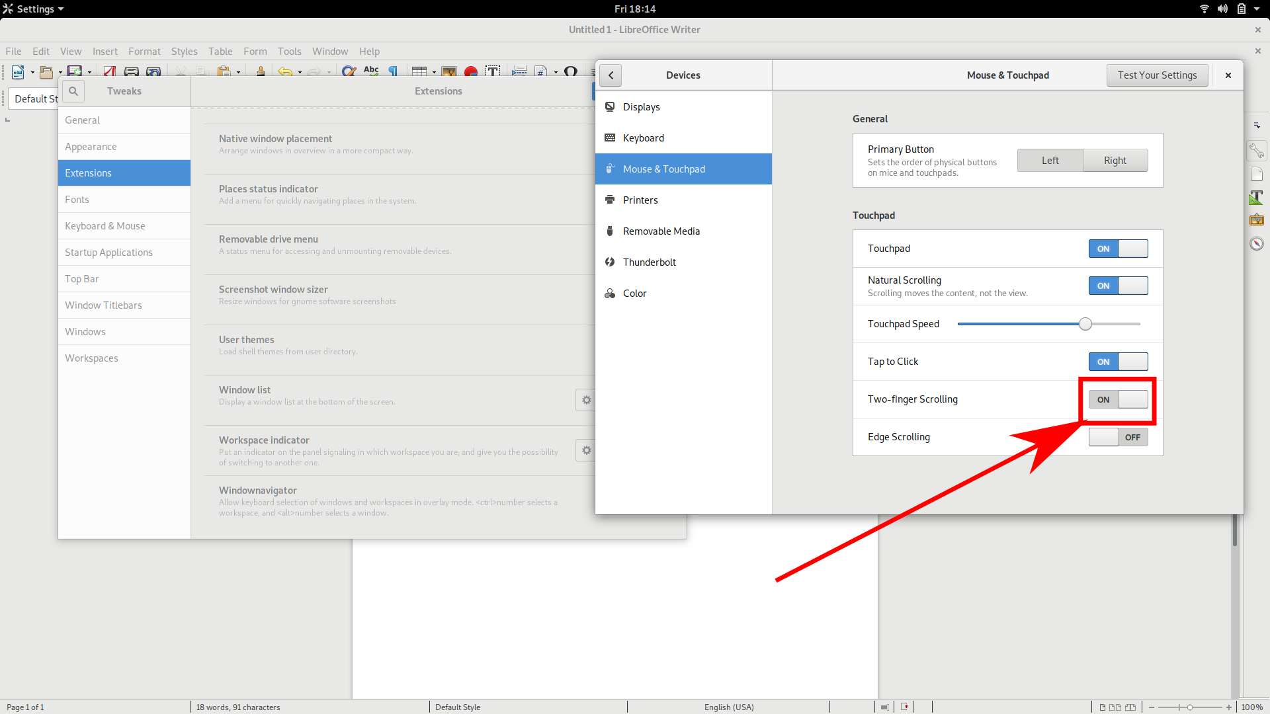This screenshot has width=1270, height=714.
Task: Click Insert Text Box icon
Action: [x=493, y=71]
